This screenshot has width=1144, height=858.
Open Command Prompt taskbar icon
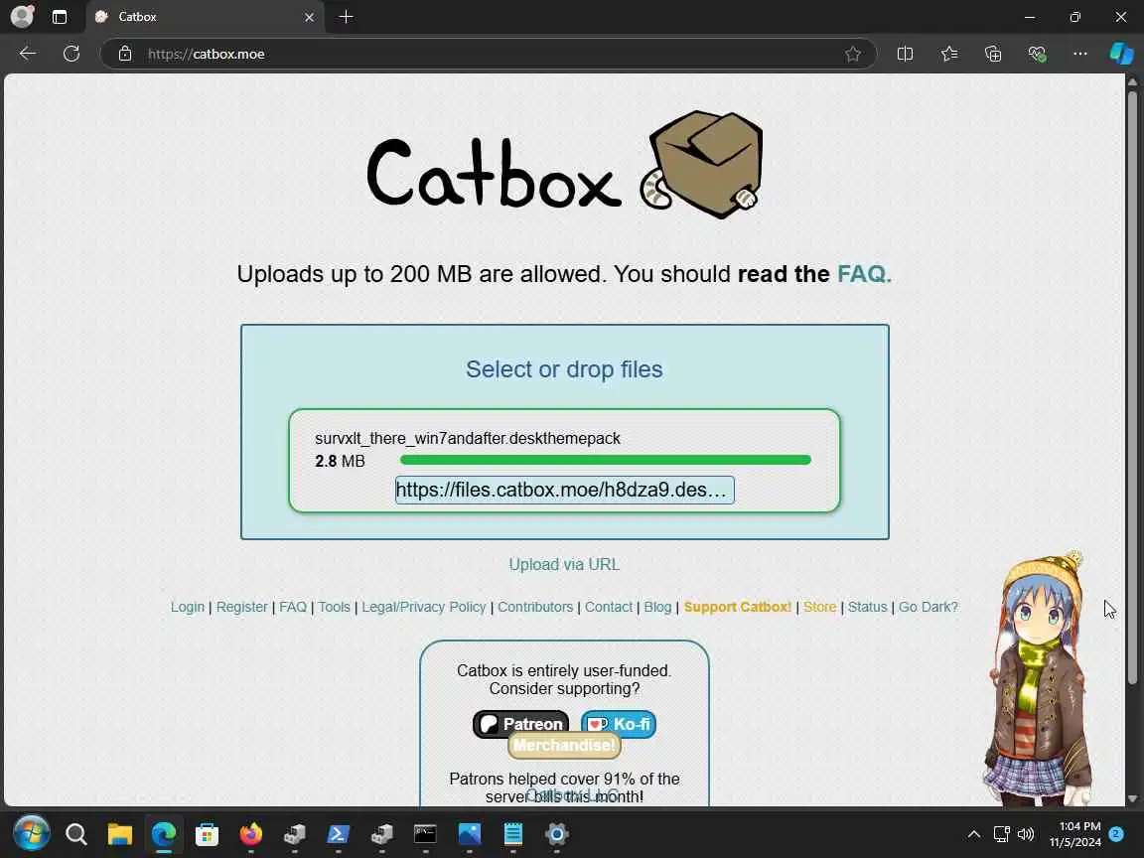[x=425, y=833]
